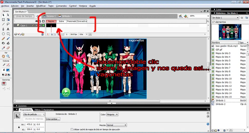Open the Insertar menu
This screenshot has width=249, height=133.
[x=30, y=6]
